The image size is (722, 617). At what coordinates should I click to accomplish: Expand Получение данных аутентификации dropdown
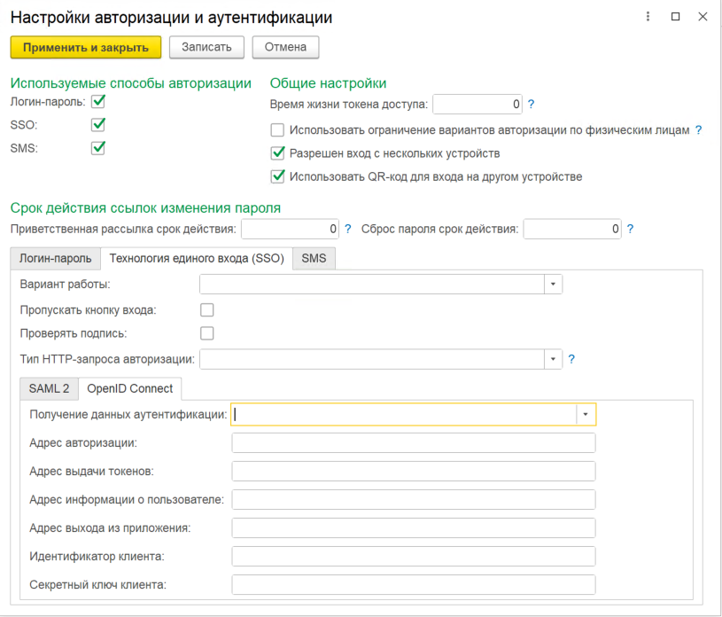click(x=586, y=414)
